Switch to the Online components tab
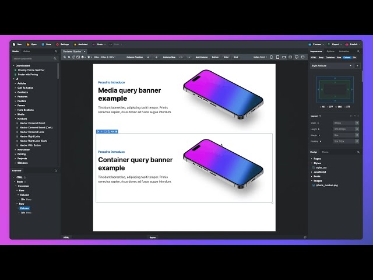The height and width of the screenshot is (280, 373). click(26, 51)
